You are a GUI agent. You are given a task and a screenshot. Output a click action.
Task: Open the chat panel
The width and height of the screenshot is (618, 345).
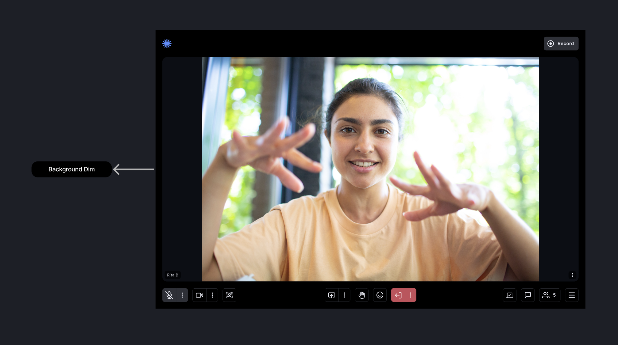(x=528, y=295)
